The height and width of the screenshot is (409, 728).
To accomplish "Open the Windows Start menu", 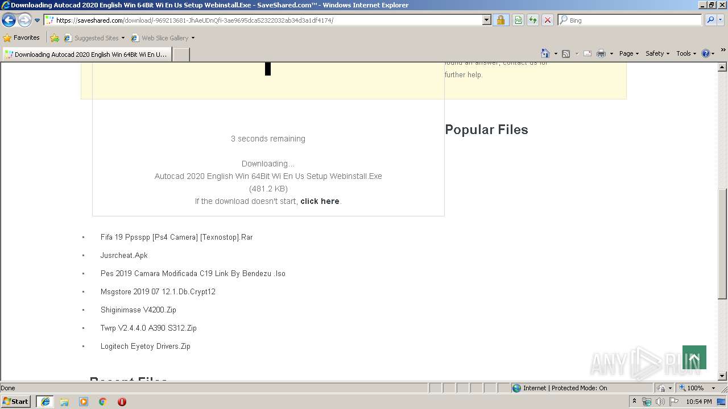I will (x=16, y=401).
